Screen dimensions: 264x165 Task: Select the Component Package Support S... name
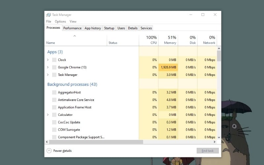click(x=81, y=137)
